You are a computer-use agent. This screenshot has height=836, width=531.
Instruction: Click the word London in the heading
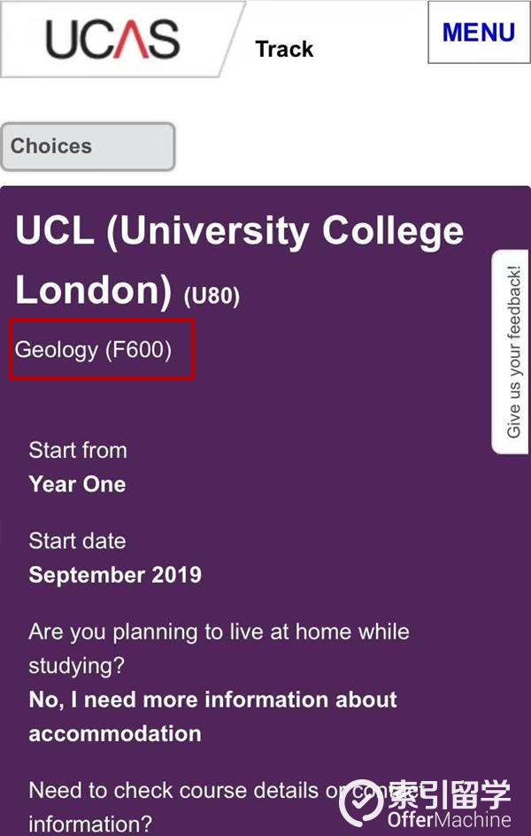point(93,290)
